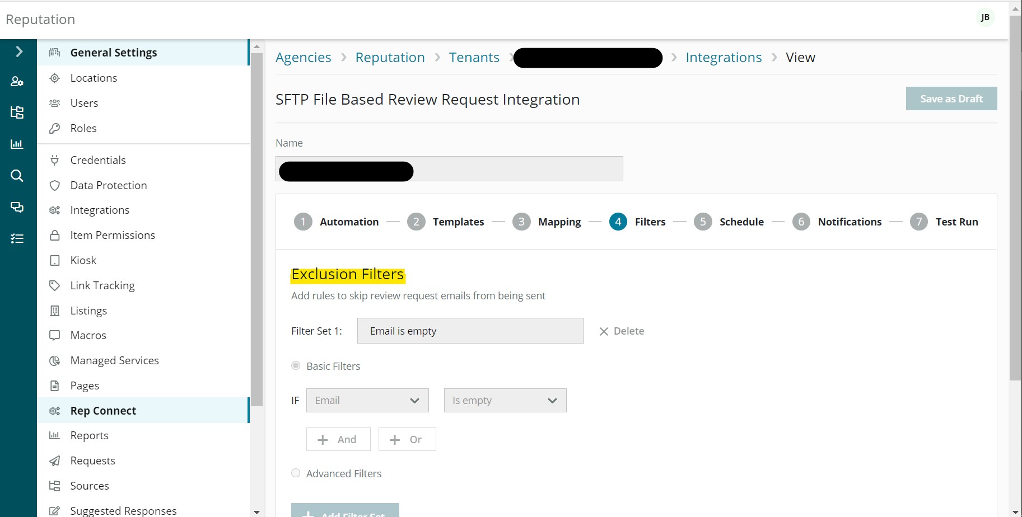Click the Filter Set 1 name field
This screenshot has height=517, width=1022.
[470, 331]
